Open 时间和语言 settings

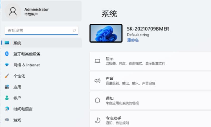[41, 109]
